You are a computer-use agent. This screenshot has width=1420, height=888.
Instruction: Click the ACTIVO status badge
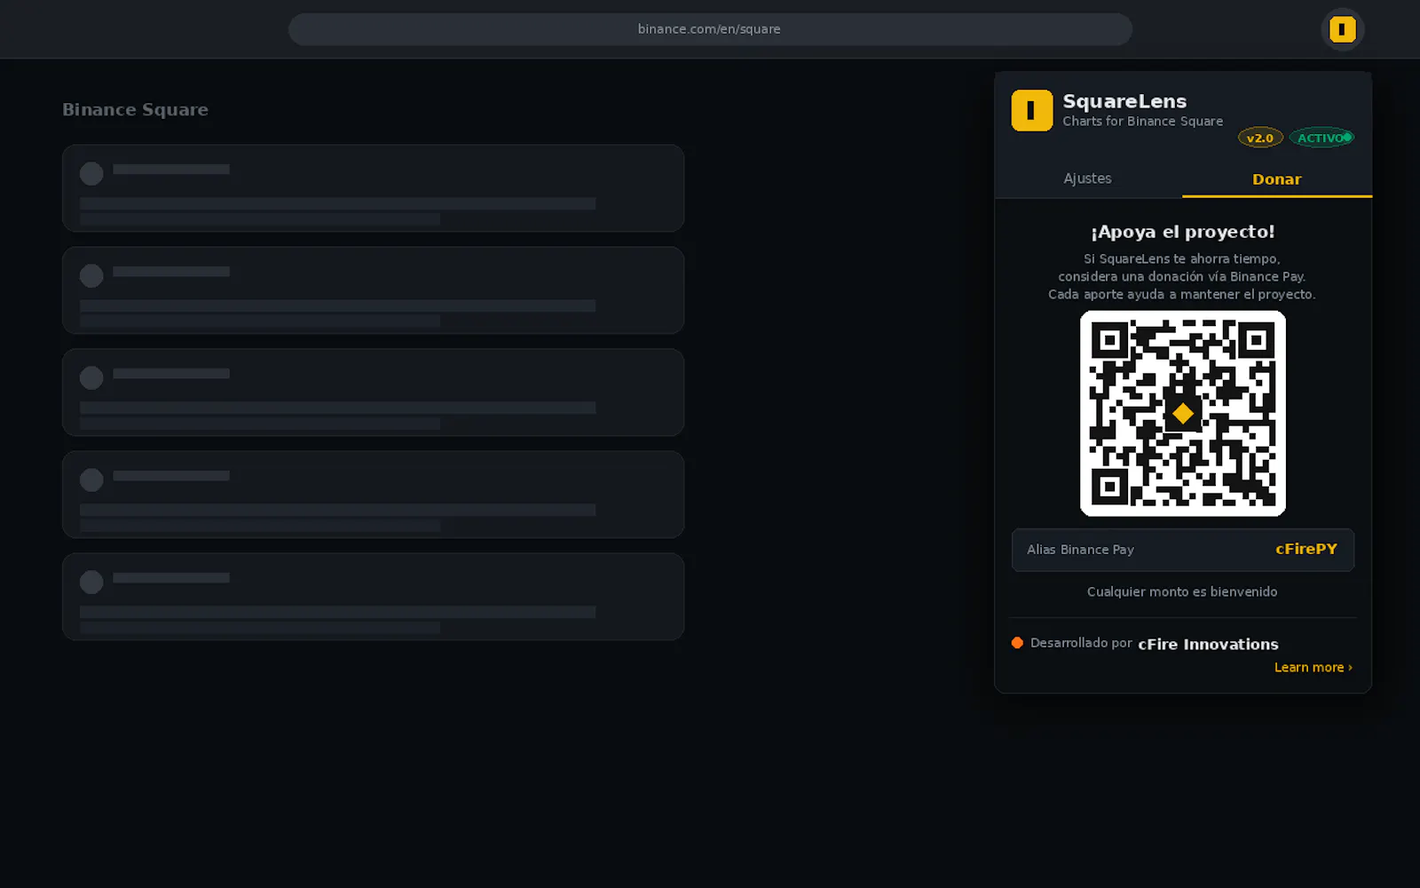pyautogui.click(x=1321, y=138)
